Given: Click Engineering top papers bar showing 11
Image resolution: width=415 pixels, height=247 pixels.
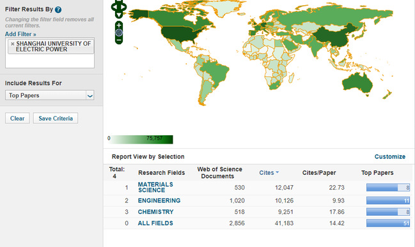Looking at the screenshot, I should 388,200.
